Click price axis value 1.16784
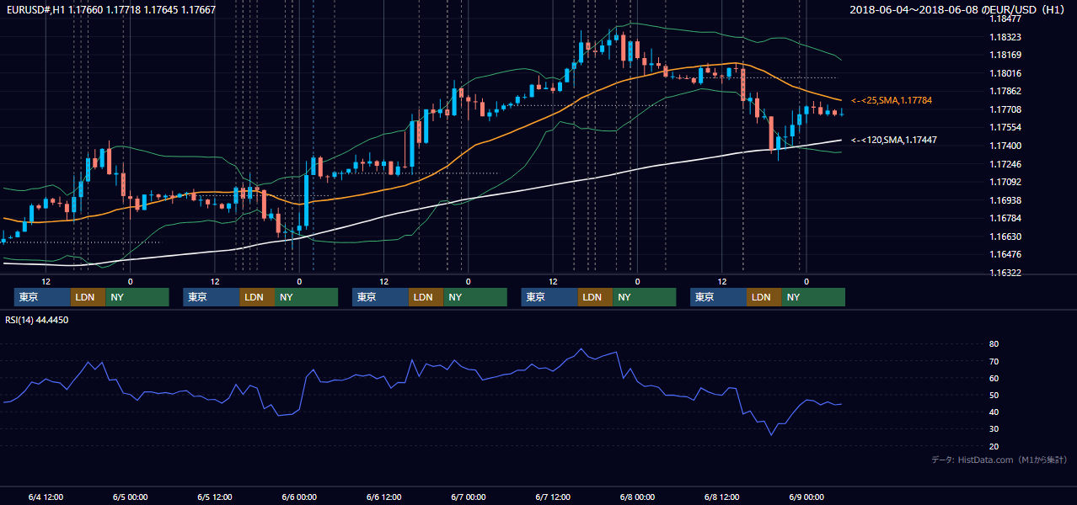This screenshot has width=1077, height=505. pyautogui.click(x=1005, y=218)
